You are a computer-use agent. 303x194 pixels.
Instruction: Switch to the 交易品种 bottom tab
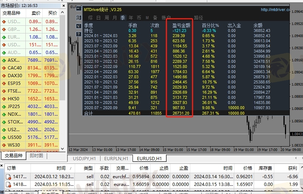pos(14,156)
